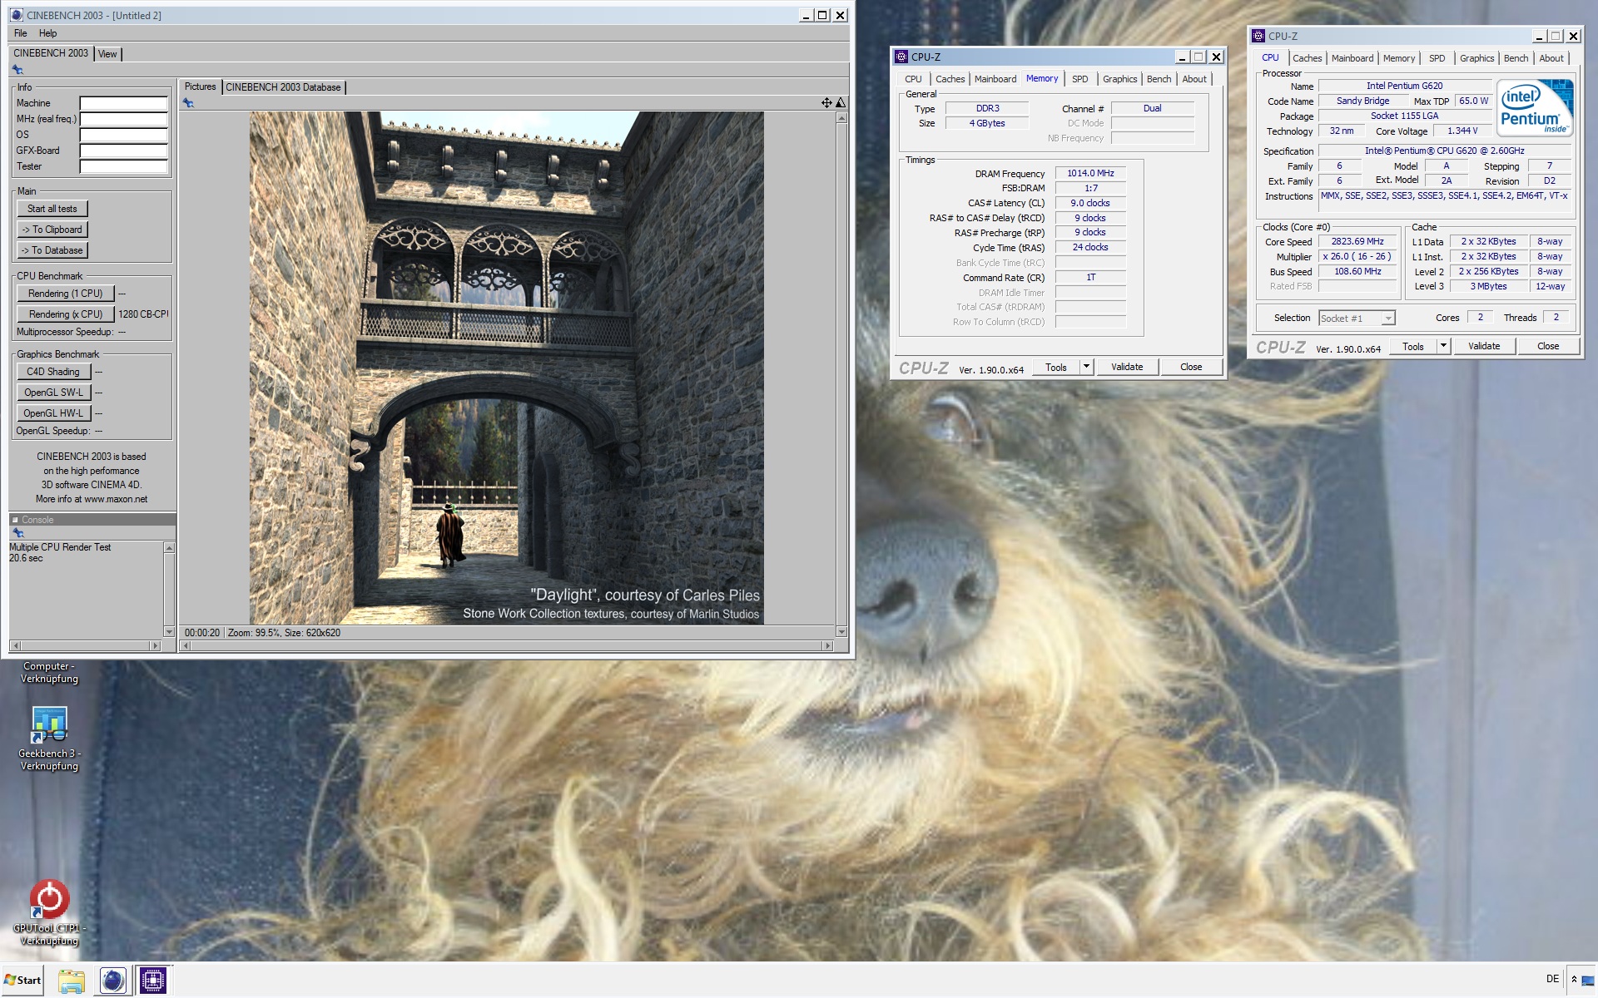The height and width of the screenshot is (998, 1598).
Task: Open About tab in right CPU-Z window
Action: point(1551,58)
